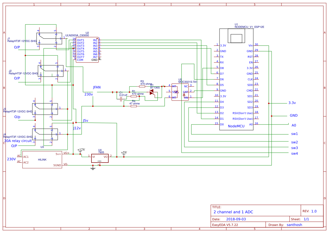Click the ground symbol below the 7805
This screenshot has width=329, height=233.
click(92, 168)
